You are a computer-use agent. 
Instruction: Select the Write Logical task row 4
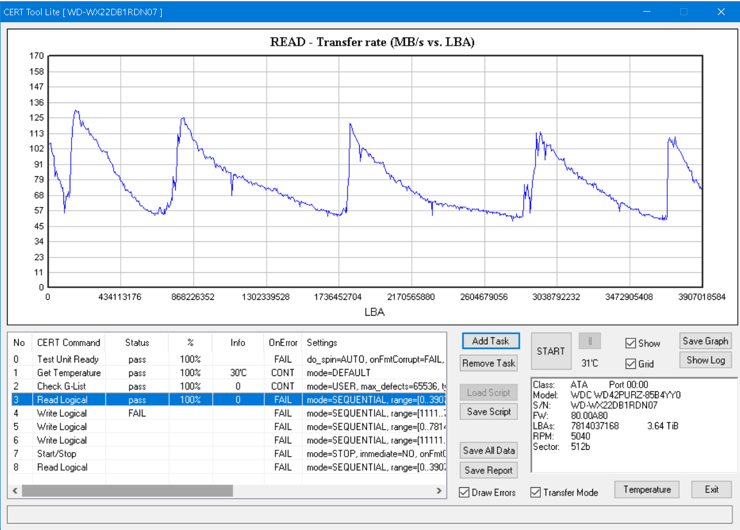[62, 413]
